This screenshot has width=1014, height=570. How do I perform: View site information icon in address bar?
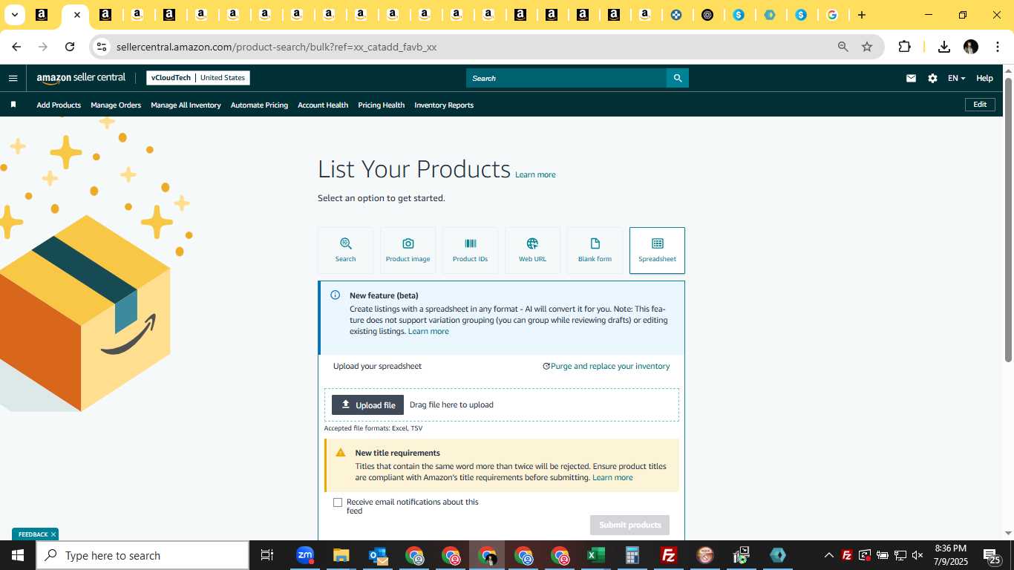click(102, 47)
